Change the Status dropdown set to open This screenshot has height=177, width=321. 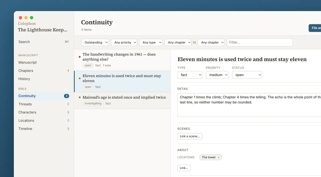click(x=247, y=75)
